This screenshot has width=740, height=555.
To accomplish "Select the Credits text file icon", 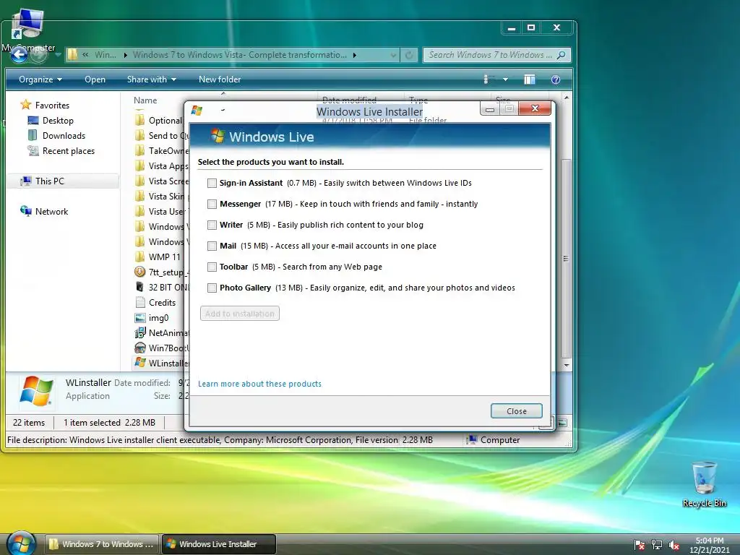I will coord(139,302).
